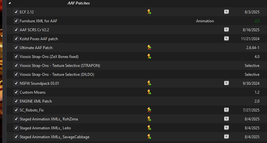Click the 1.2 version cell
The width and height of the screenshot is (267, 143).
(257, 92)
